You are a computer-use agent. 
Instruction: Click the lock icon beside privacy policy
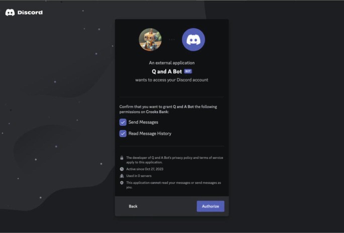point(122,158)
